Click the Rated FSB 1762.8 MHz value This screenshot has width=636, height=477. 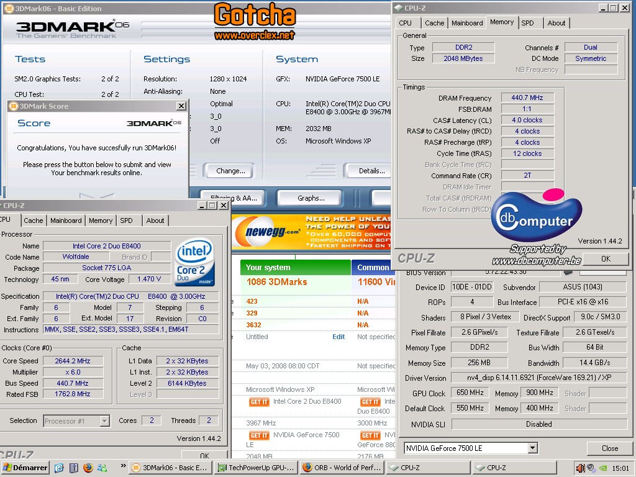(73, 394)
